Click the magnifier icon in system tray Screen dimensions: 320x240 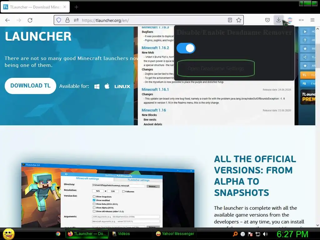point(235,234)
